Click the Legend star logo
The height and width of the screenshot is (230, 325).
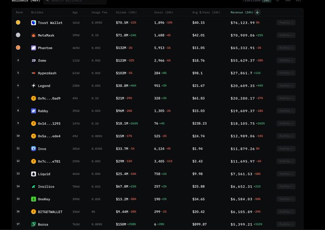34,86
